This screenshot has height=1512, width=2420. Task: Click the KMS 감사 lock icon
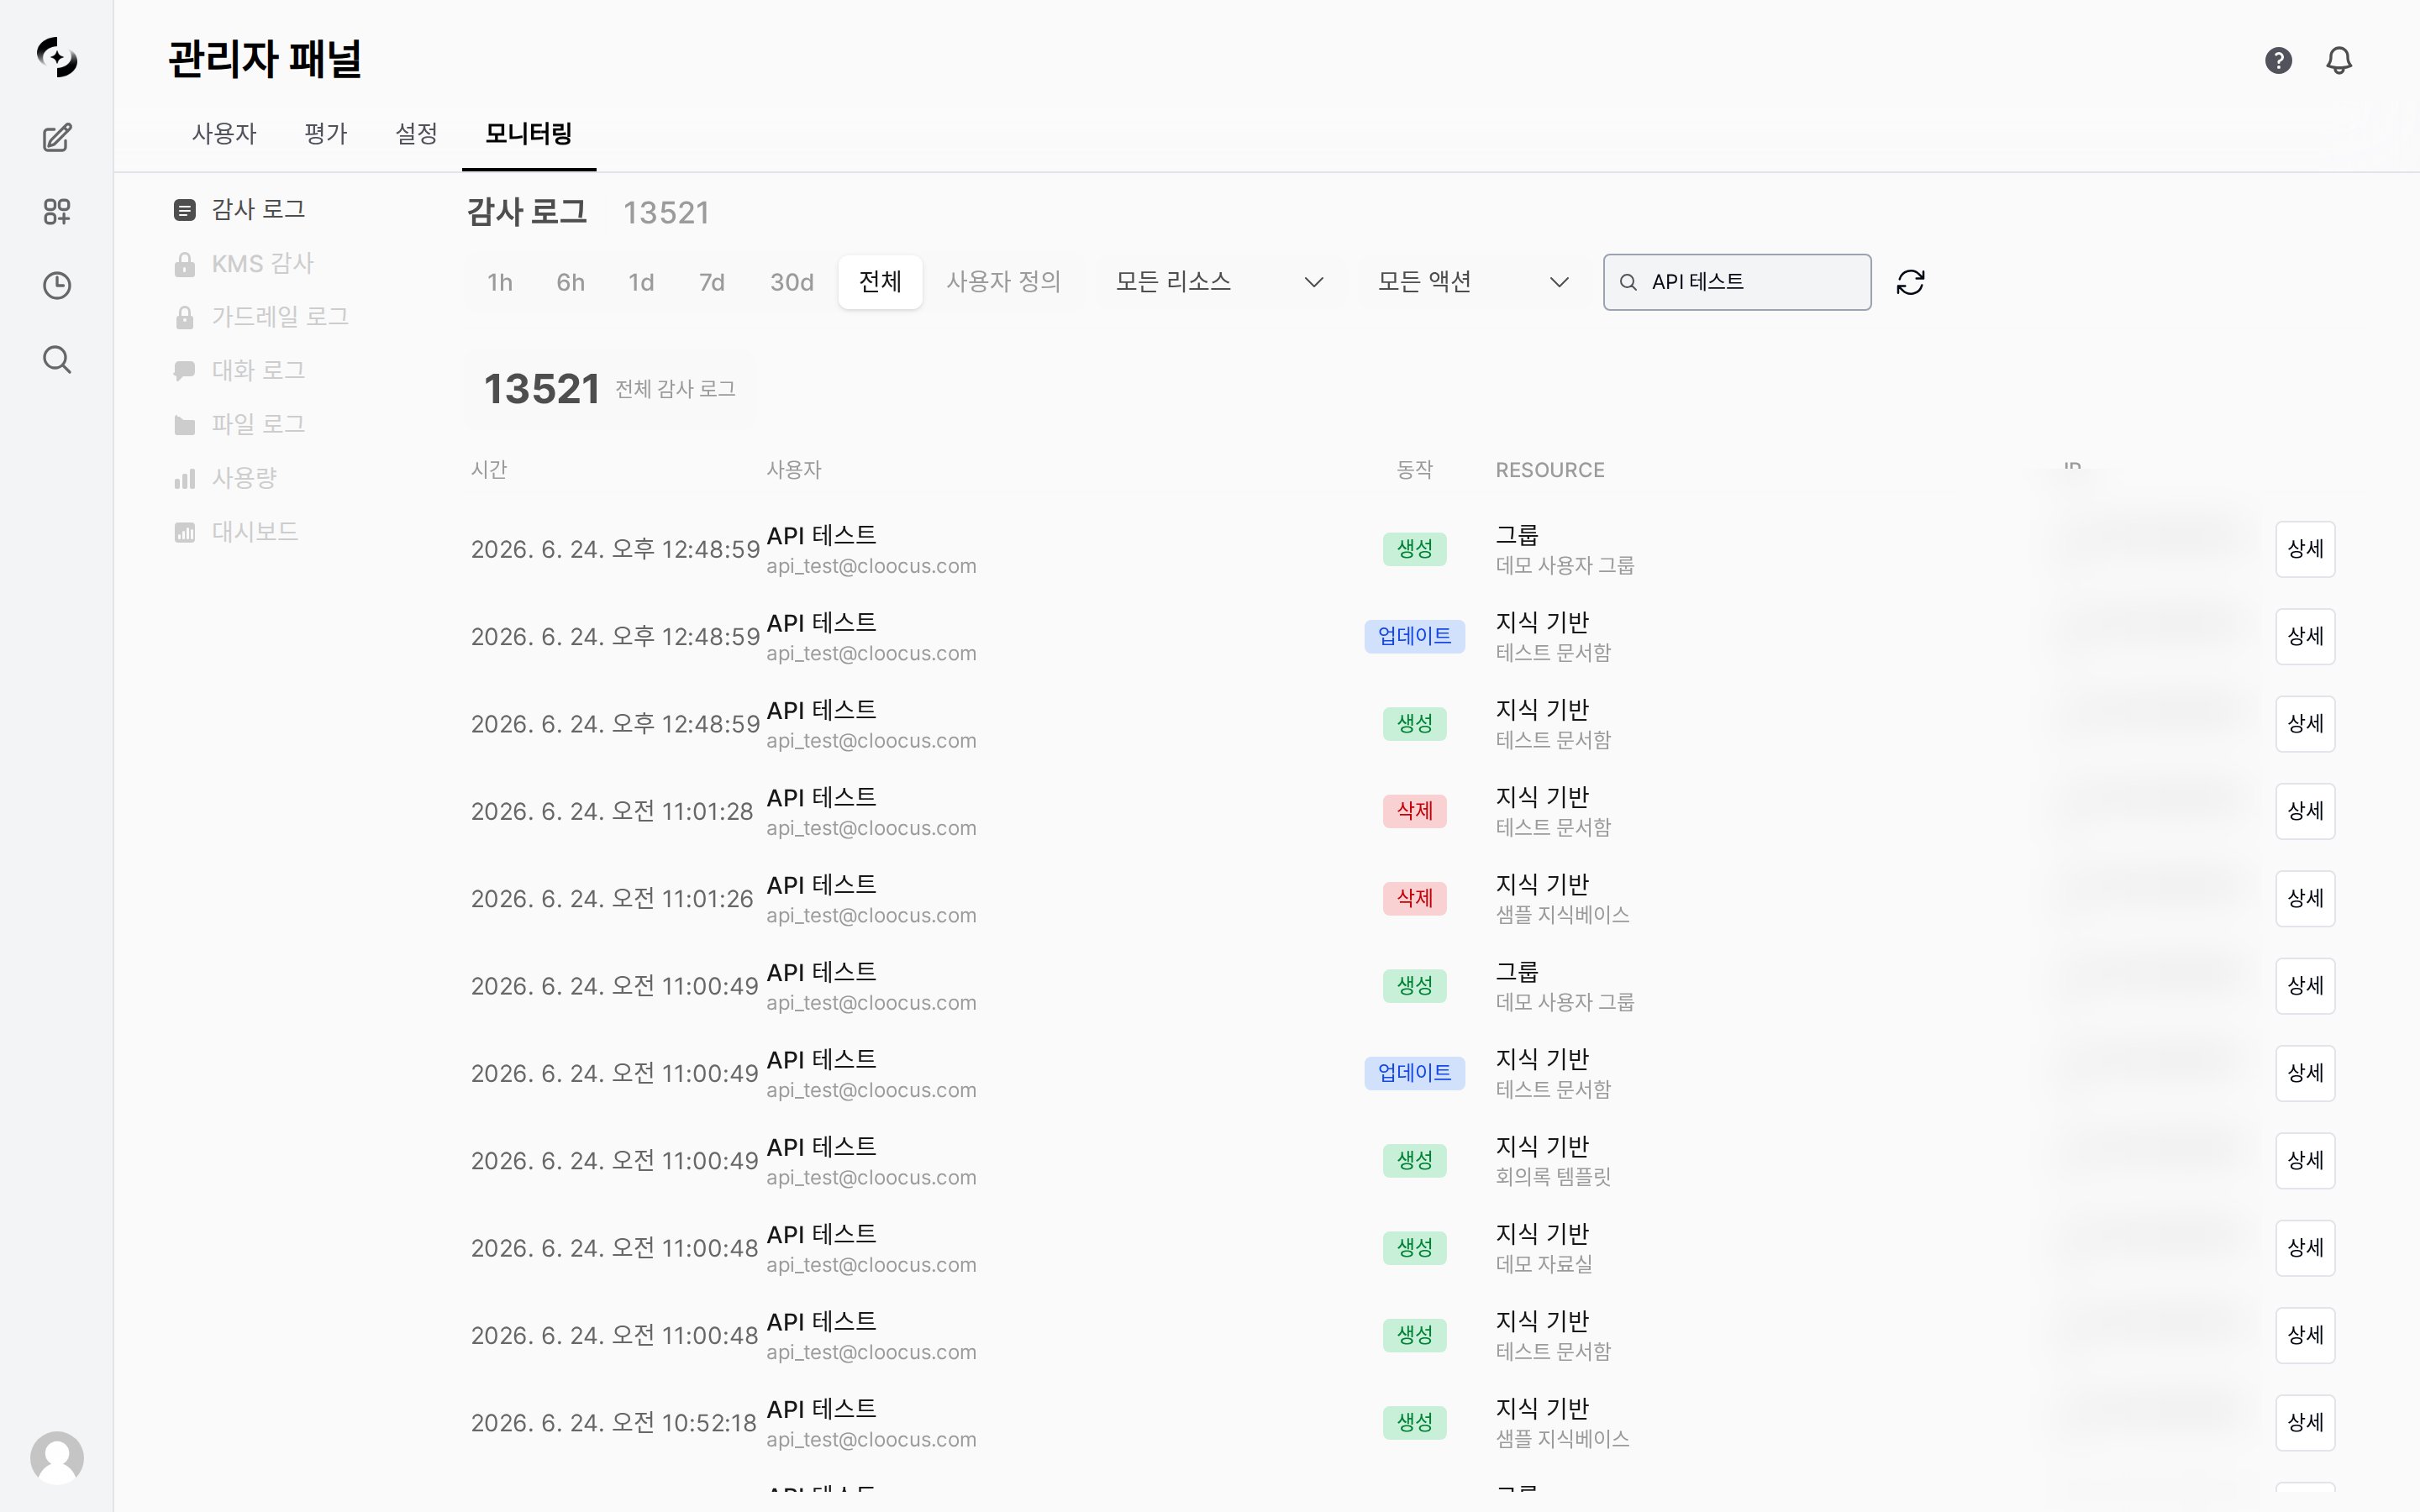tap(185, 263)
